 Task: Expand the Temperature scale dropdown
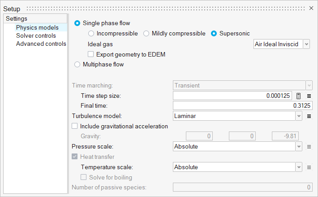(x=299, y=167)
